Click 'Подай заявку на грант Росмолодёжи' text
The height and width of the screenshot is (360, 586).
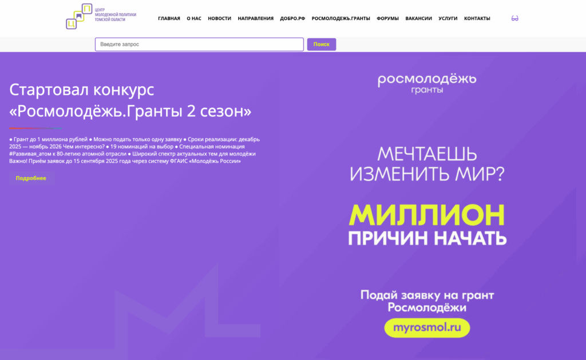click(427, 301)
